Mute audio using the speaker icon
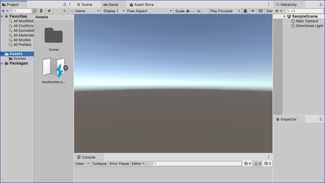The width and height of the screenshot is (325, 183). [x=253, y=11]
